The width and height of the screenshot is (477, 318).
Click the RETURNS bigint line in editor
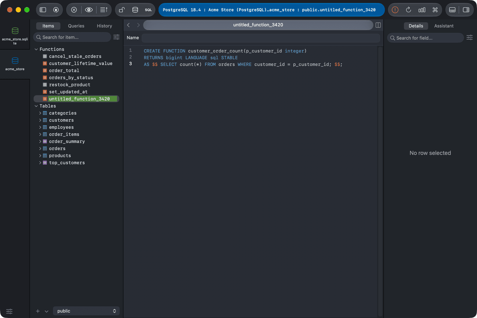click(191, 58)
